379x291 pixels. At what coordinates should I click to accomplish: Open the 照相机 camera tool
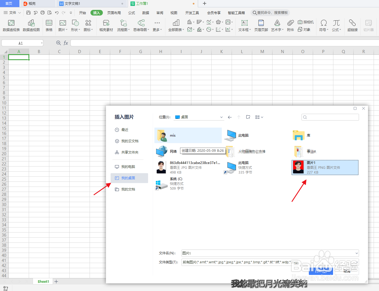tap(306, 22)
